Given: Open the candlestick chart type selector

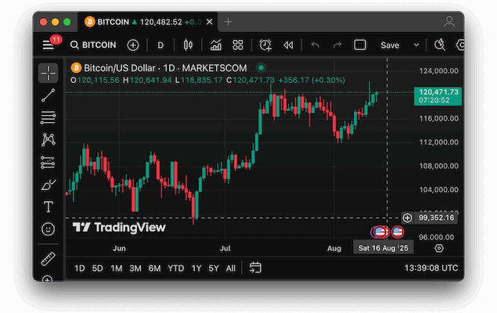Looking at the screenshot, I should tap(187, 45).
